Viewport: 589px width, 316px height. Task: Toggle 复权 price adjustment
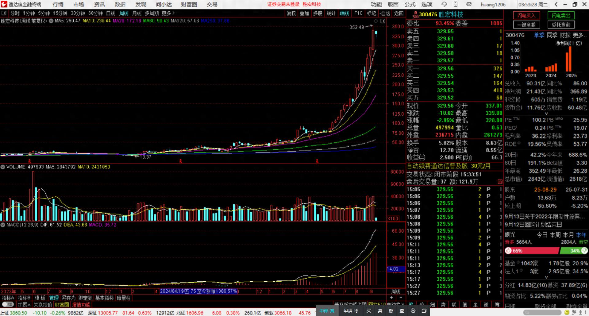click(x=291, y=13)
